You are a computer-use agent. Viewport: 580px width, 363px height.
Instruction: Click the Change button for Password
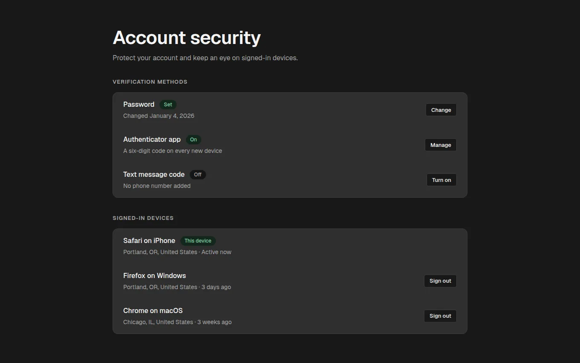441,110
